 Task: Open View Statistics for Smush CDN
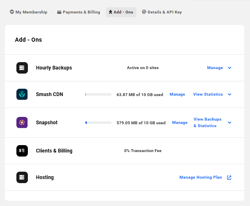[x=208, y=94]
